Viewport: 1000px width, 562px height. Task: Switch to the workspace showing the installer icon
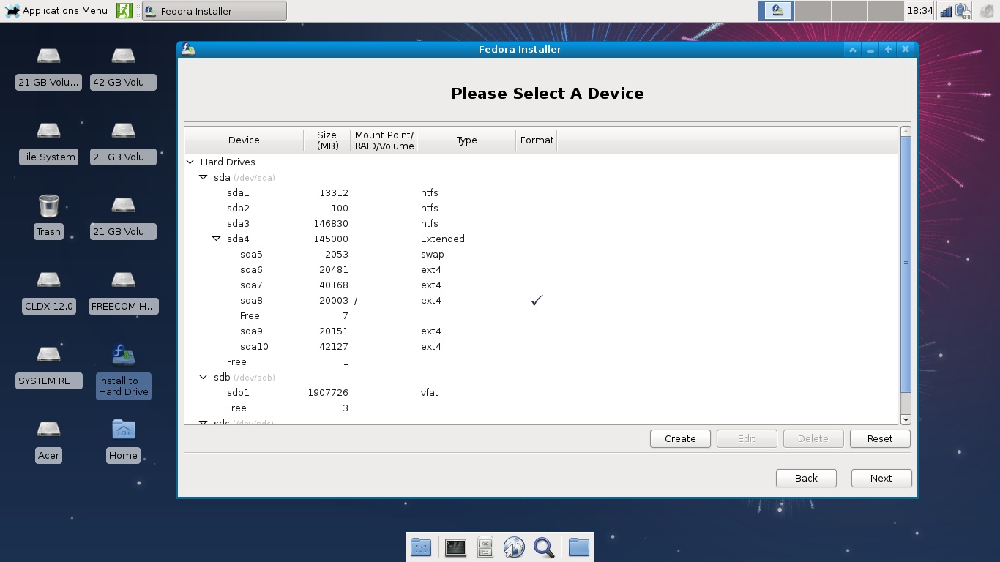[776, 10]
